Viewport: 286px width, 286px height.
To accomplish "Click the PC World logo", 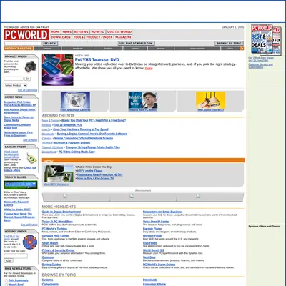I will click(26, 35).
